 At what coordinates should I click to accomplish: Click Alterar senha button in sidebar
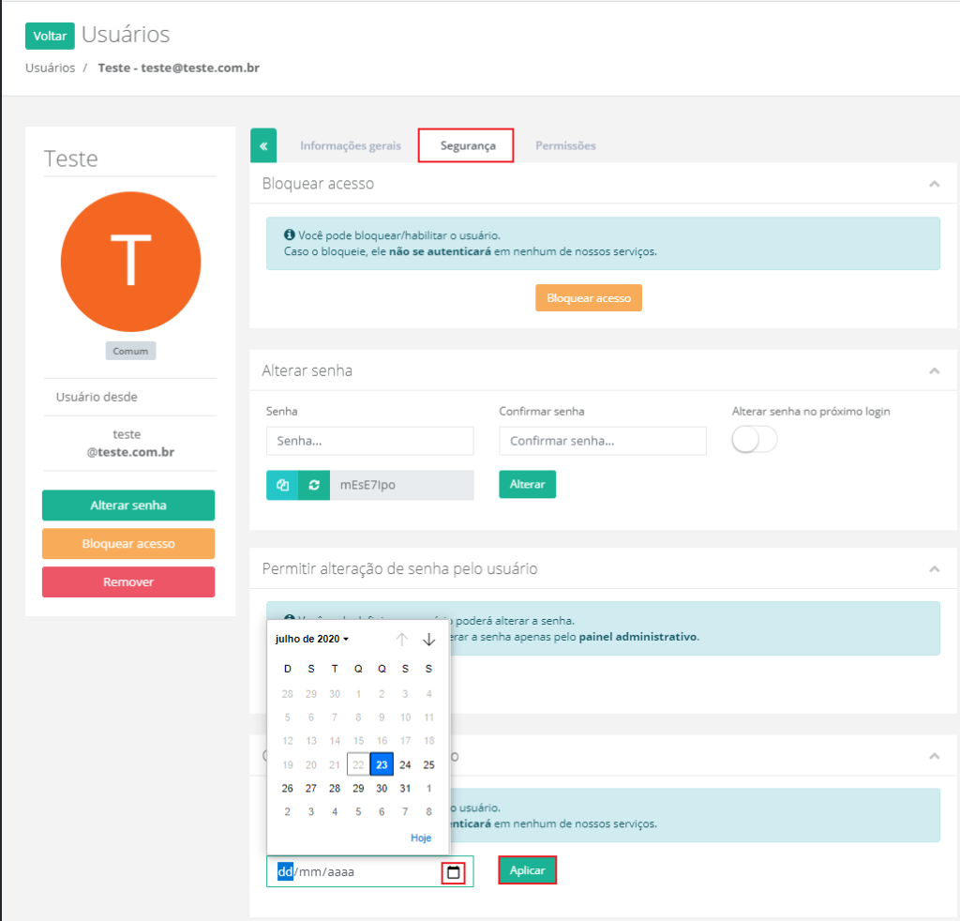coord(127,506)
